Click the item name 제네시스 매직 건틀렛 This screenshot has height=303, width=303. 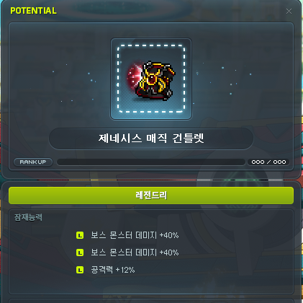click(151, 139)
